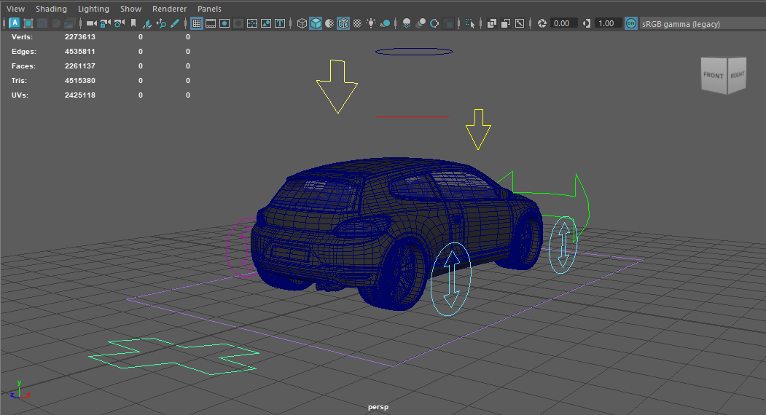This screenshot has width=766, height=415.
Task: Toggle the viewport Grid display
Action: [x=197, y=23]
